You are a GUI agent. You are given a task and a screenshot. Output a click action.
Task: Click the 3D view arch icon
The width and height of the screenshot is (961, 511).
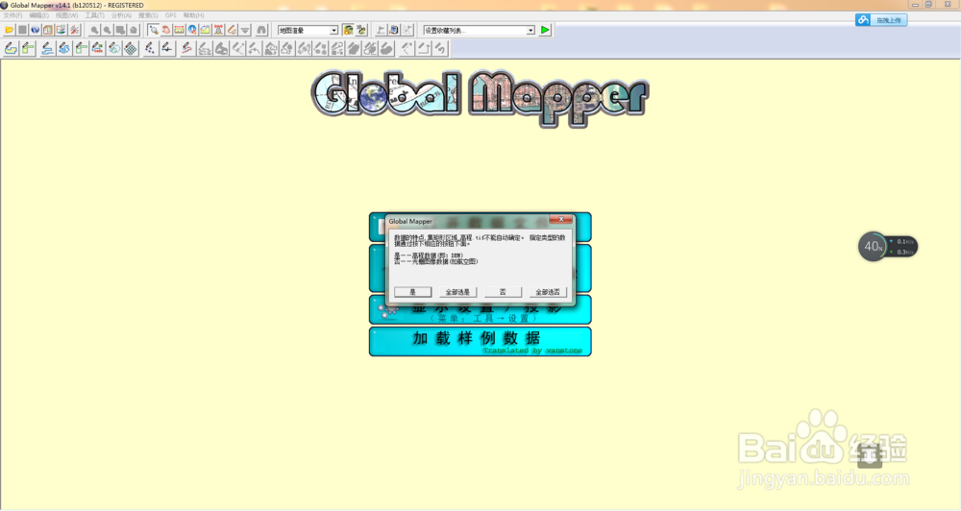coord(261,30)
